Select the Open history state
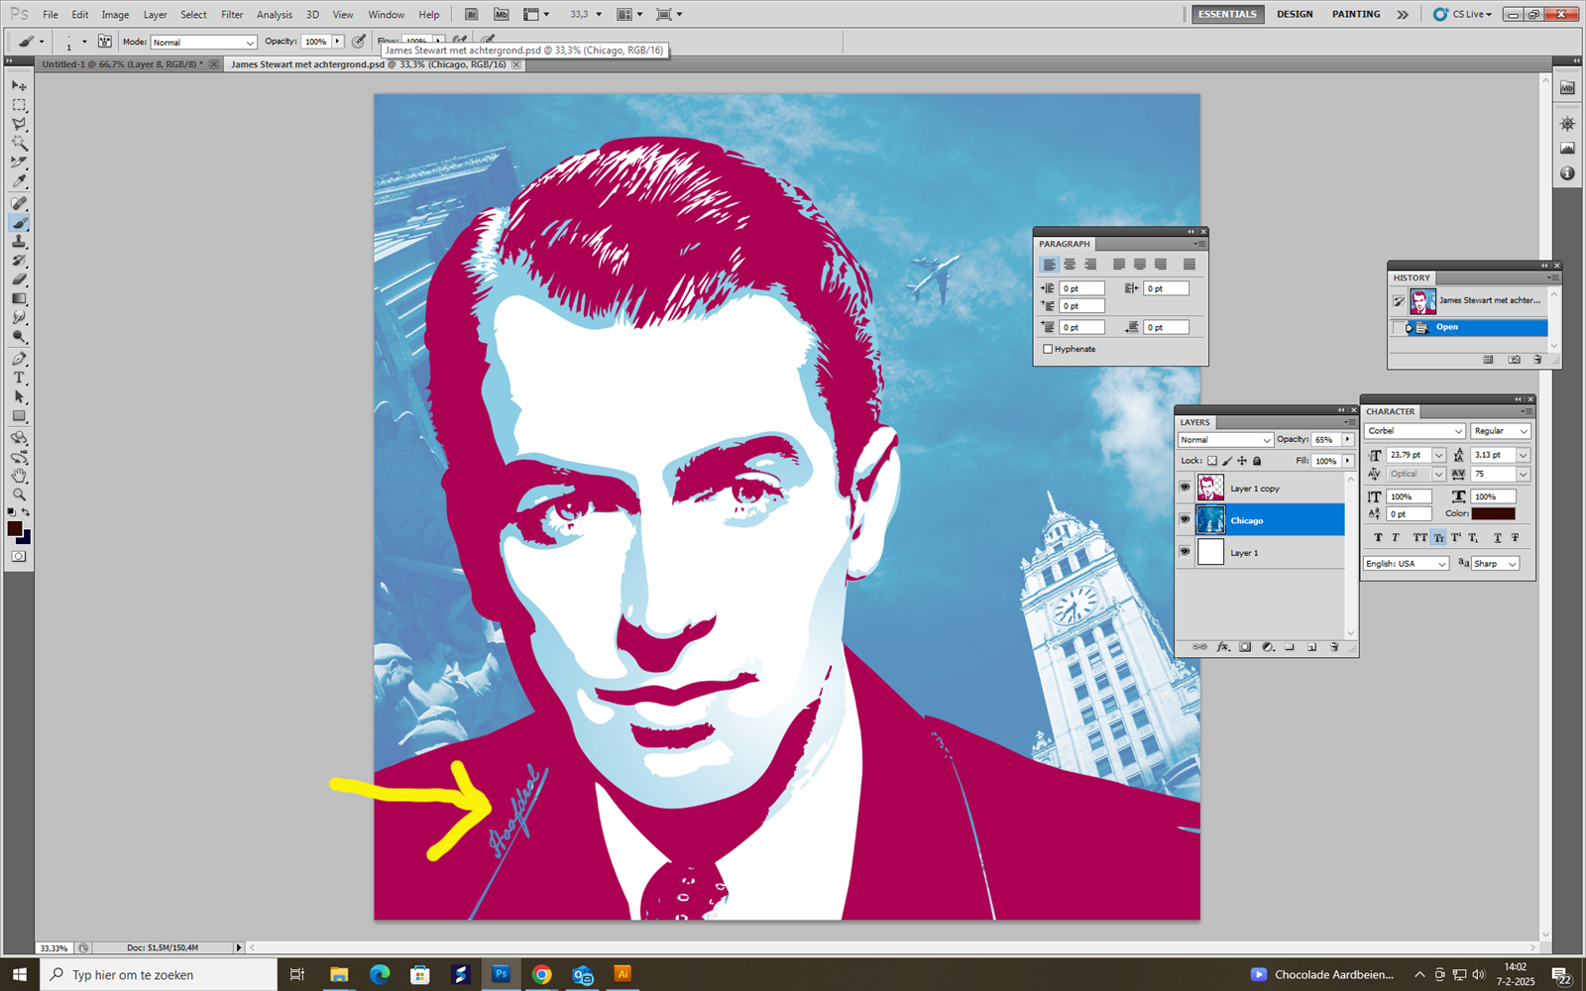 [x=1469, y=327]
